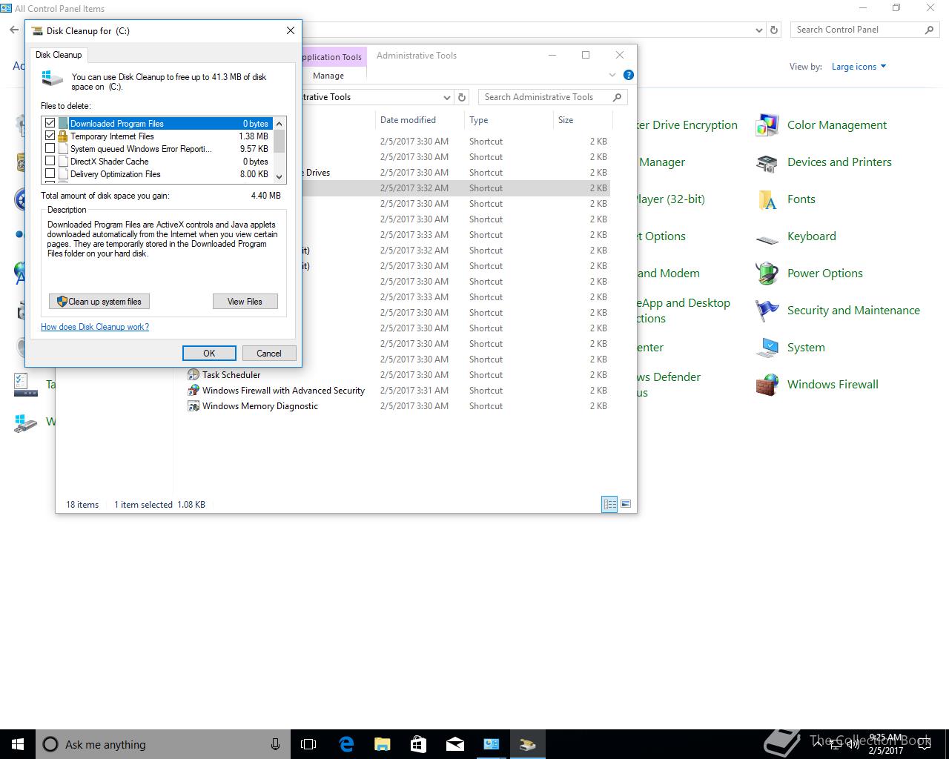
Task: Open File Explorer from taskbar
Action: pyautogui.click(x=382, y=744)
